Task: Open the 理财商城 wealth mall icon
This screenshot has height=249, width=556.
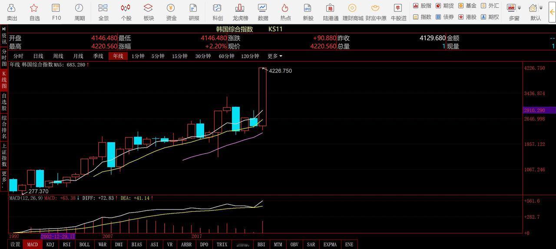Action: pos(352,12)
